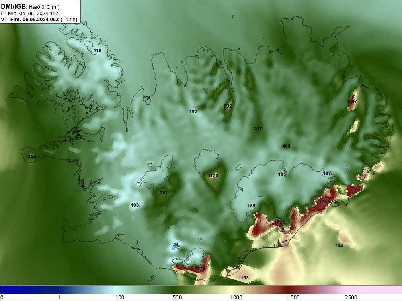Click the 517 height label
Viewport: 402px width, 301px height.
tap(258, 128)
